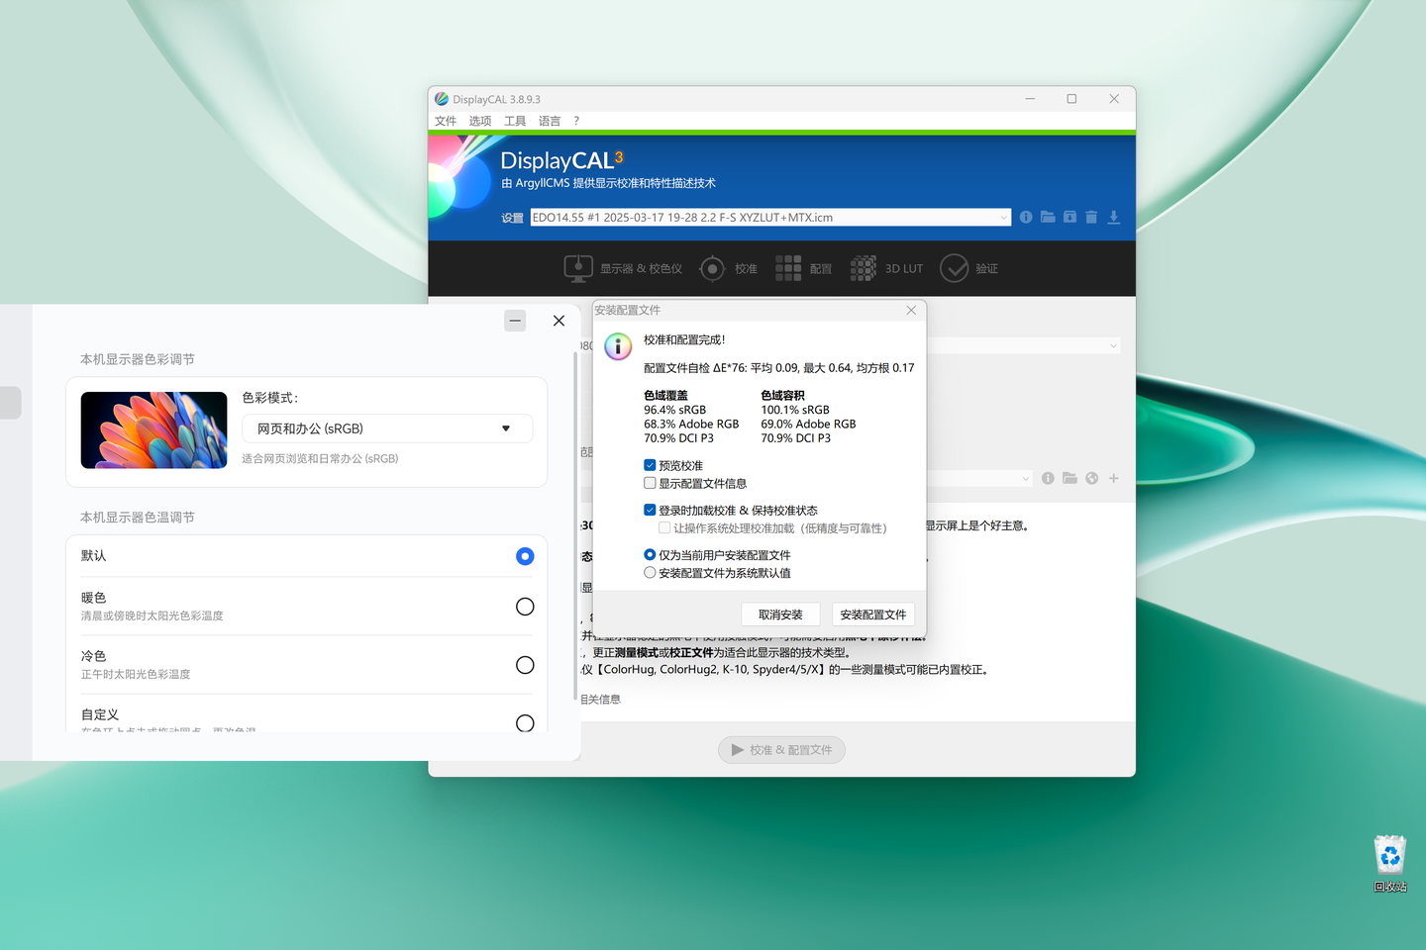Minimize the color adjustment panel
Screen dimensions: 1426x950
(x=515, y=321)
